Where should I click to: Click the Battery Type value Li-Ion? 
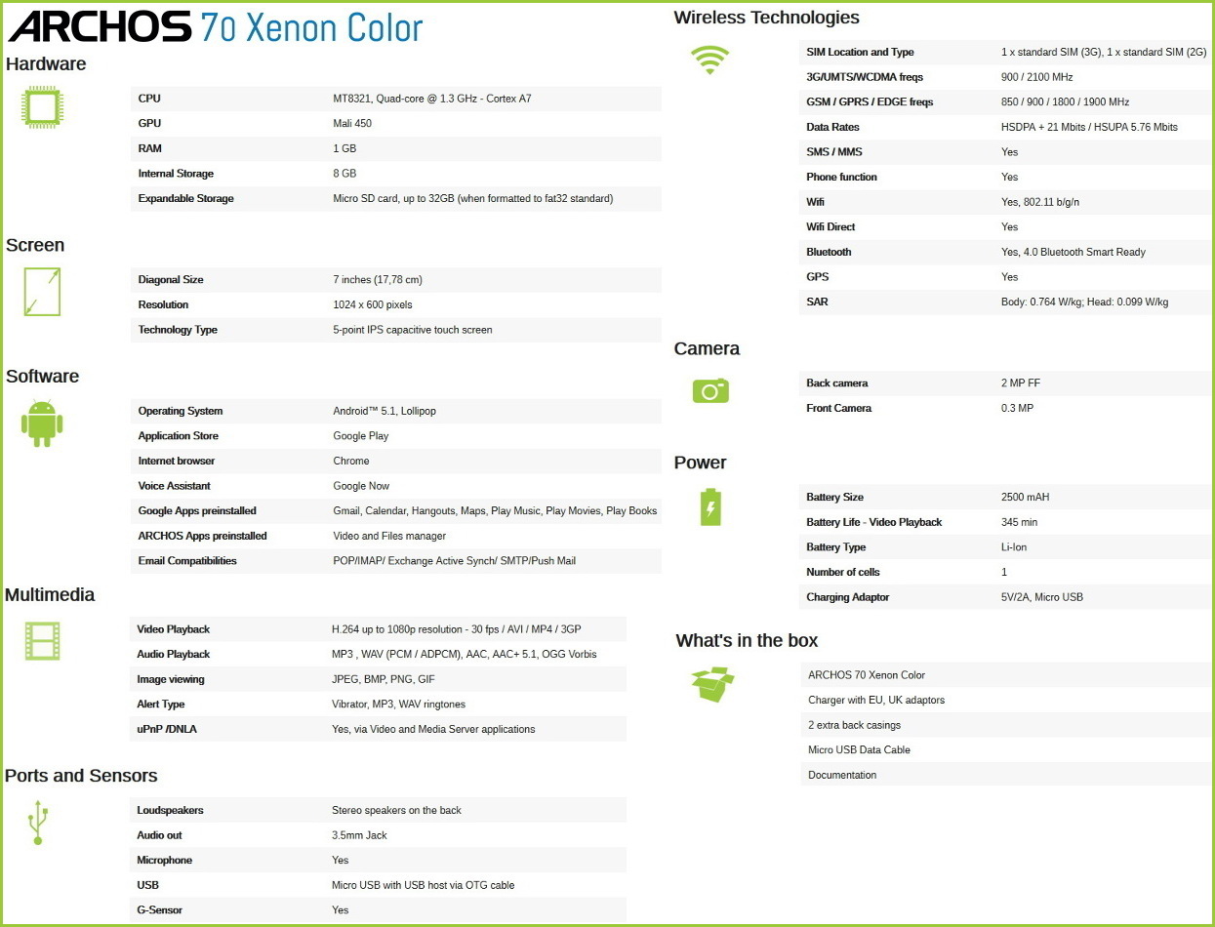click(x=1014, y=547)
